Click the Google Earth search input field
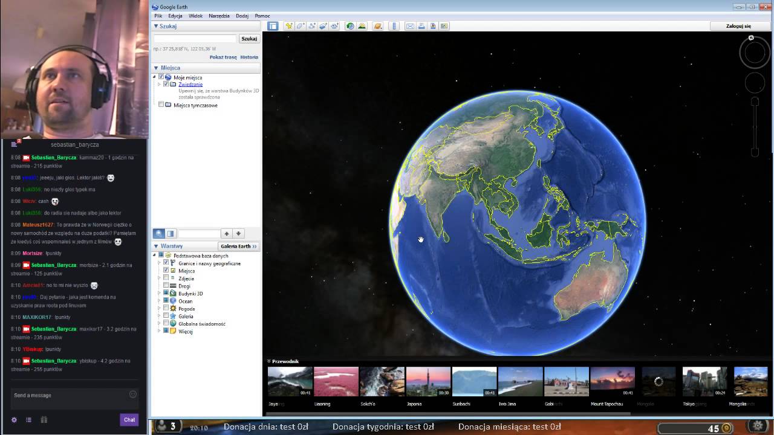 [x=195, y=39]
